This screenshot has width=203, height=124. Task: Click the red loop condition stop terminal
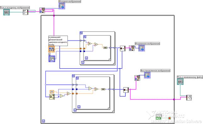[x=169, y=118]
